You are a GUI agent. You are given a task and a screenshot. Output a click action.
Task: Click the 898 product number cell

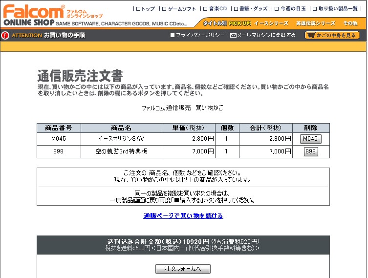(x=58, y=151)
